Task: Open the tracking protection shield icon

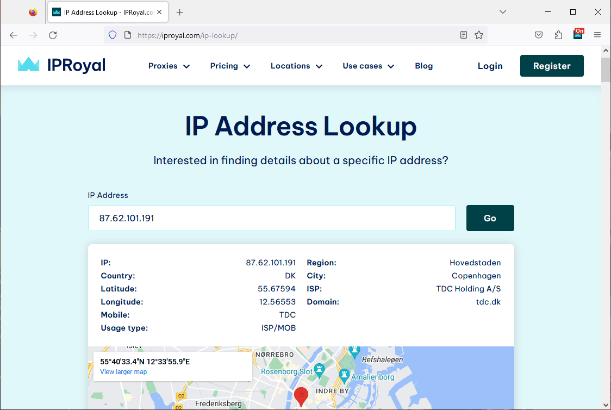Action: coord(113,35)
